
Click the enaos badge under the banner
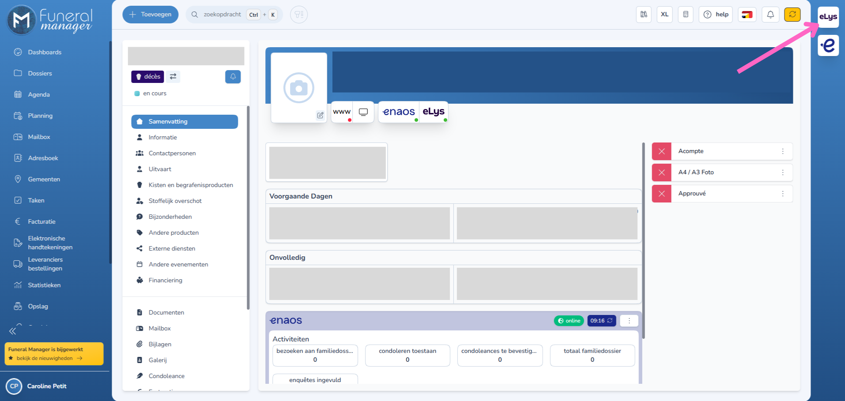[399, 112]
